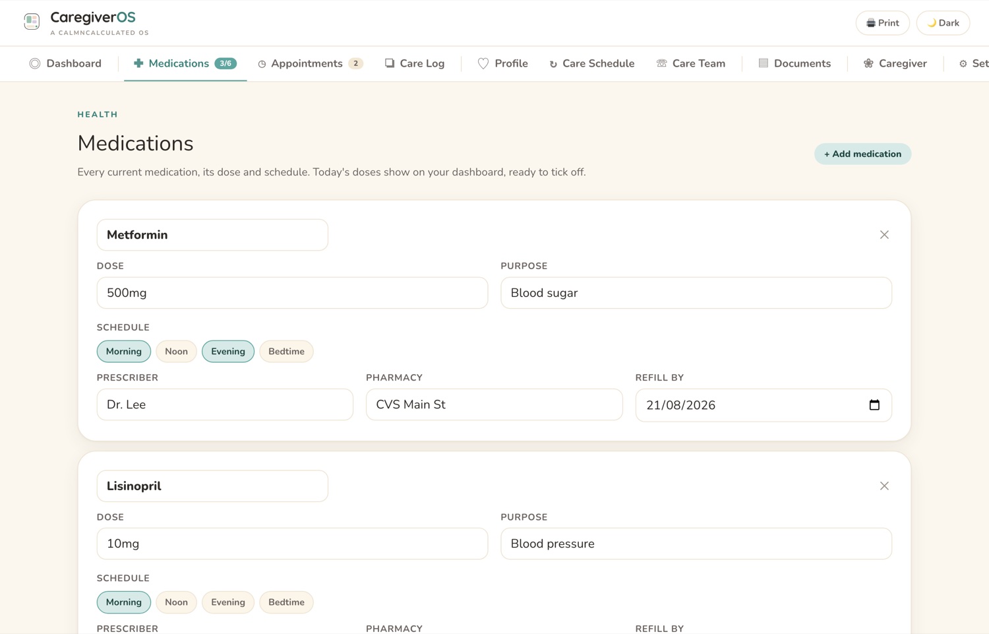
Task: Toggle Evening schedule for Metformin
Action: (228, 352)
